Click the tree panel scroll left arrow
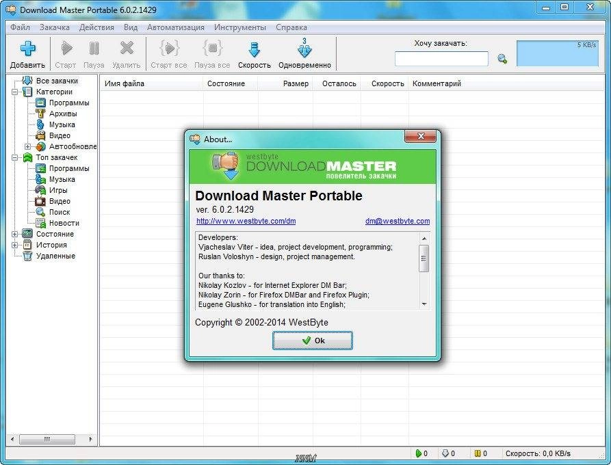The height and width of the screenshot is (465, 611). pos(12,439)
